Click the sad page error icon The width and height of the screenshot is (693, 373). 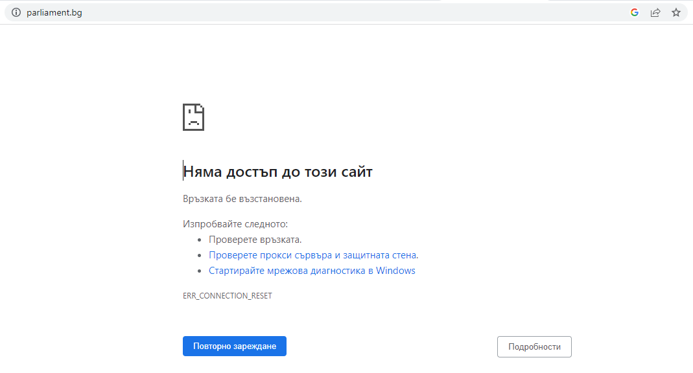pyautogui.click(x=193, y=117)
